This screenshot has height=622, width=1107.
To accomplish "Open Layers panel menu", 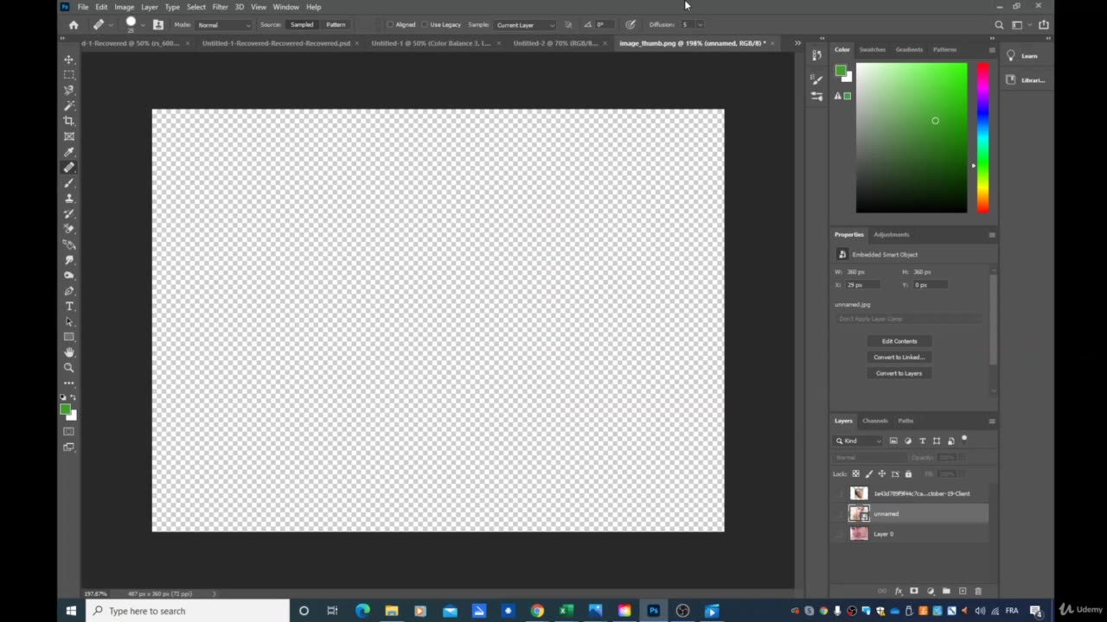I will pyautogui.click(x=992, y=421).
